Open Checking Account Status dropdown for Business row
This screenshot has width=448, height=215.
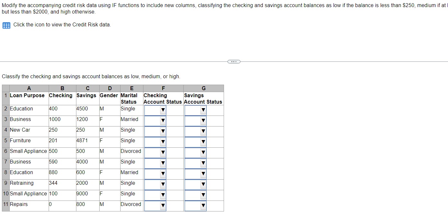(x=163, y=120)
